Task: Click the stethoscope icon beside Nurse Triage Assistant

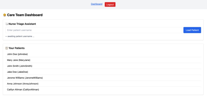Action: pyautogui.click(x=7, y=24)
